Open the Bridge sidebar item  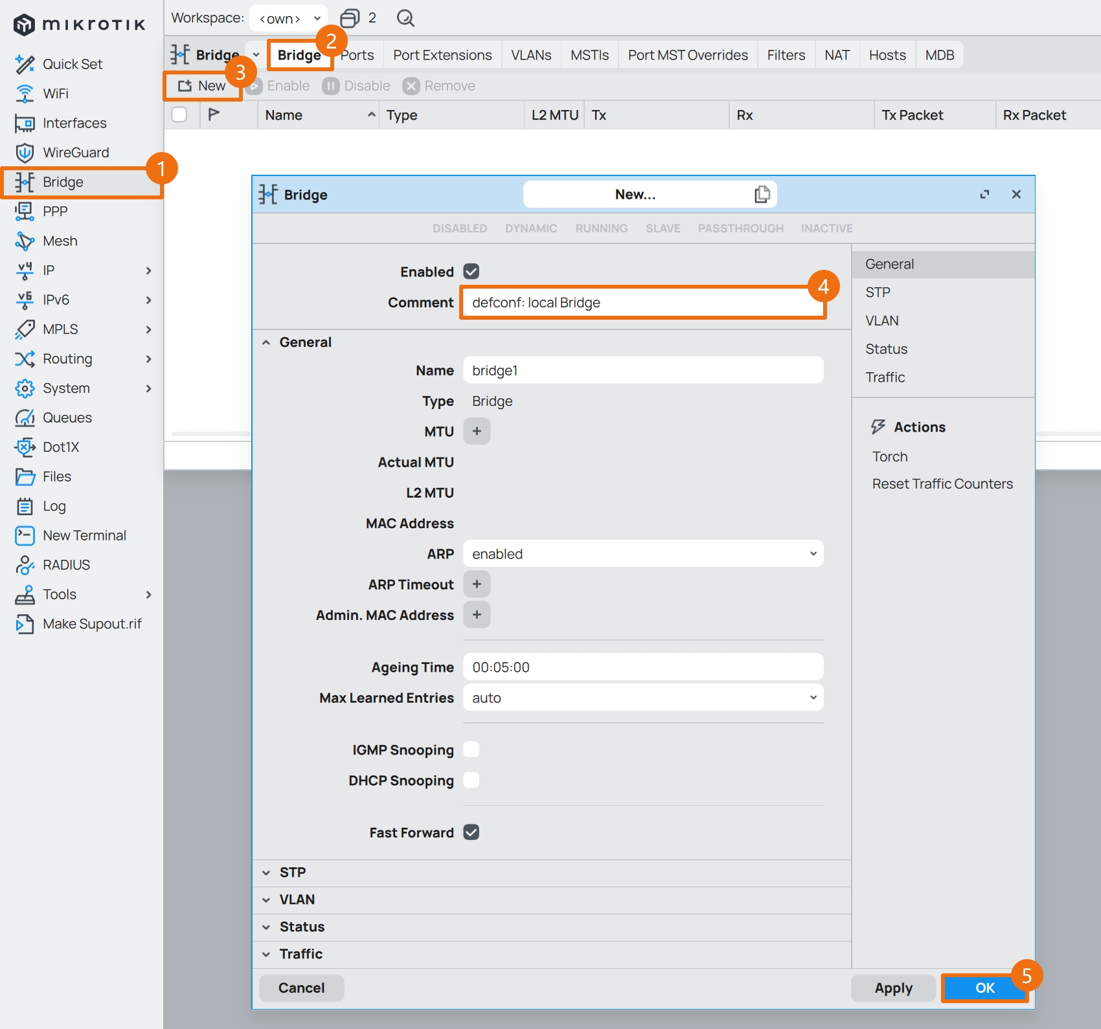click(x=82, y=182)
